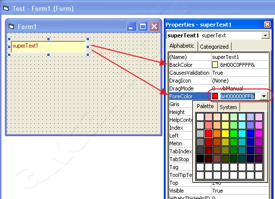Select the superText1 control on the form

click(x=48, y=47)
